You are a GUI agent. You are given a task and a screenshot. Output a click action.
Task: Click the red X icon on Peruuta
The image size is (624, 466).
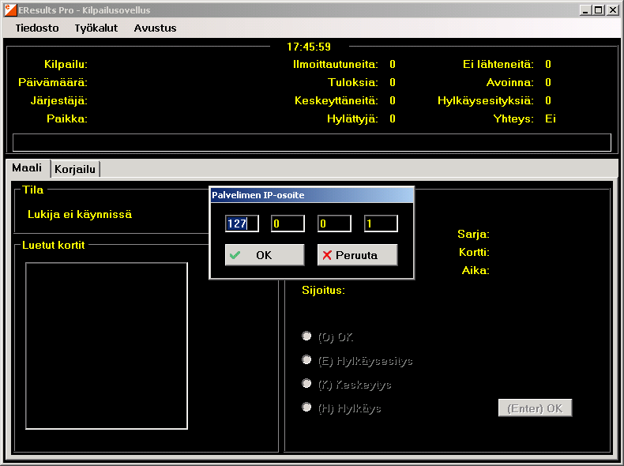(327, 255)
